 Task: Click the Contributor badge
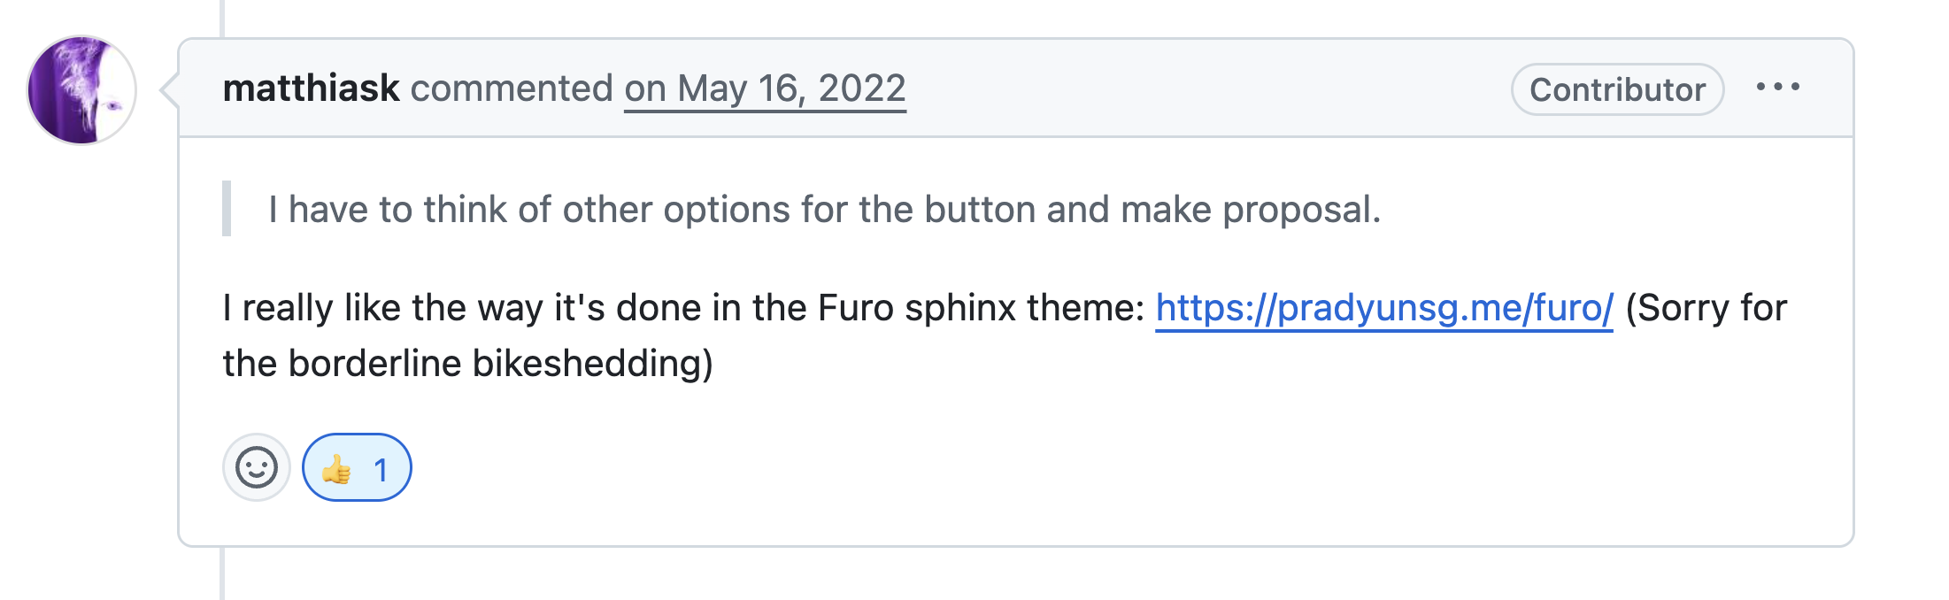1617,89
